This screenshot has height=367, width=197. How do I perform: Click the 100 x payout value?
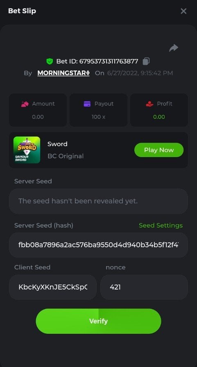98,117
